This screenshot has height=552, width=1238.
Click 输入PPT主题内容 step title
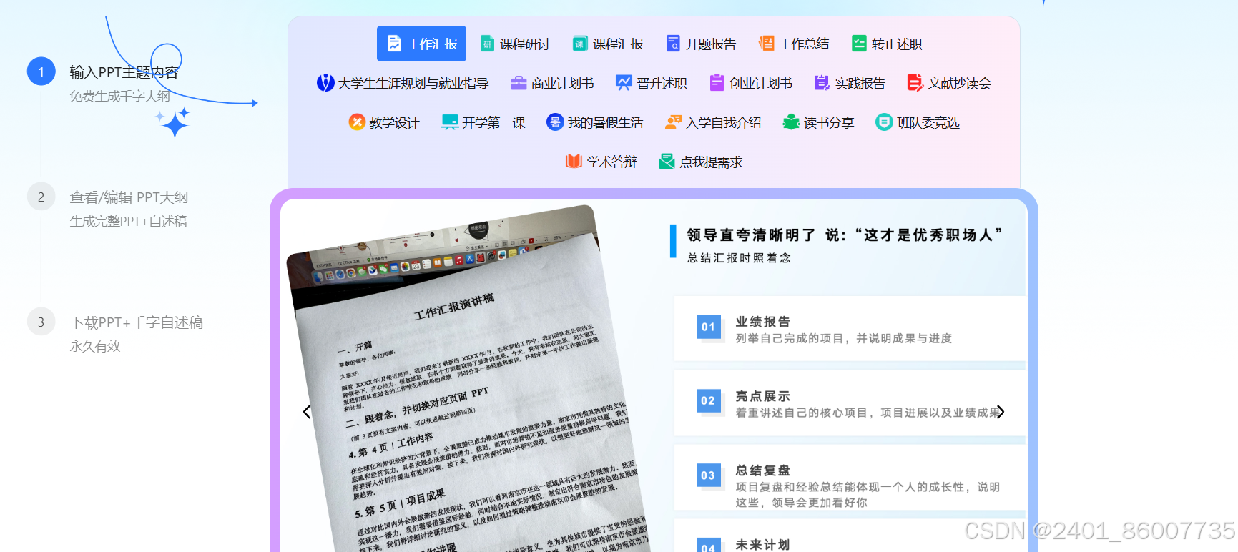pos(124,72)
